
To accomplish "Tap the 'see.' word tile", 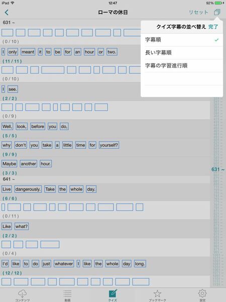I will pyautogui.click(x=13, y=89).
